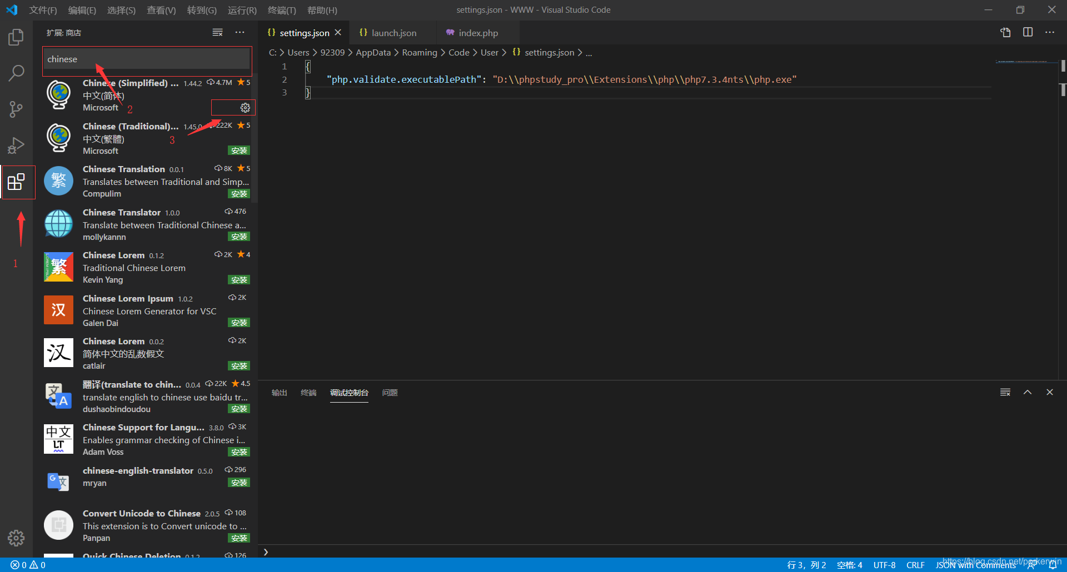Open the 运行(R) menu
The height and width of the screenshot is (572, 1067).
(x=242, y=10)
